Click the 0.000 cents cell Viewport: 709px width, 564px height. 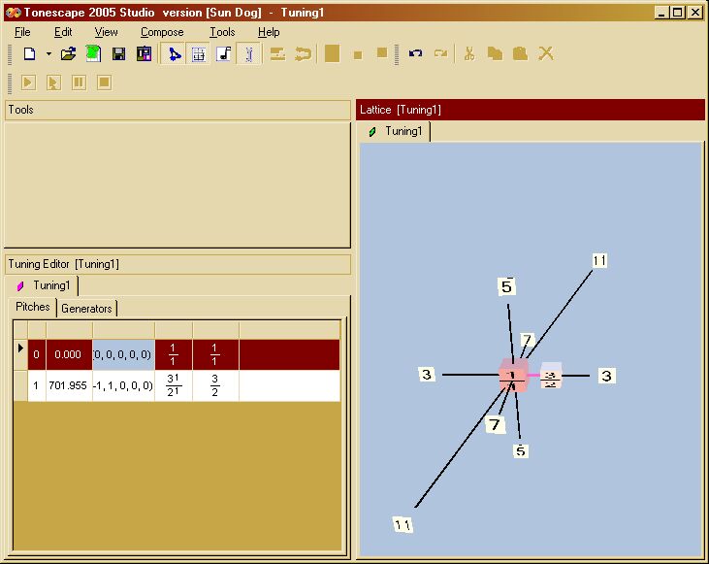click(69, 354)
